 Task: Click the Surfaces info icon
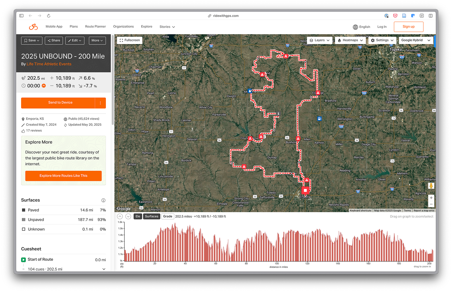click(x=103, y=200)
